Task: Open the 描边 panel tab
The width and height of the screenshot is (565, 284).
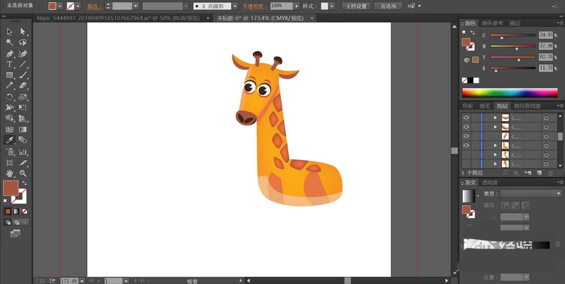Action: (515, 23)
